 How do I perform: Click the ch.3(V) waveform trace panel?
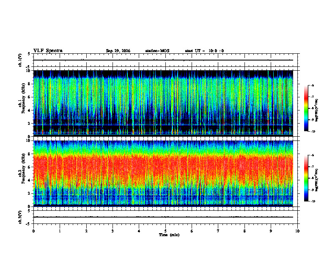(165, 217)
